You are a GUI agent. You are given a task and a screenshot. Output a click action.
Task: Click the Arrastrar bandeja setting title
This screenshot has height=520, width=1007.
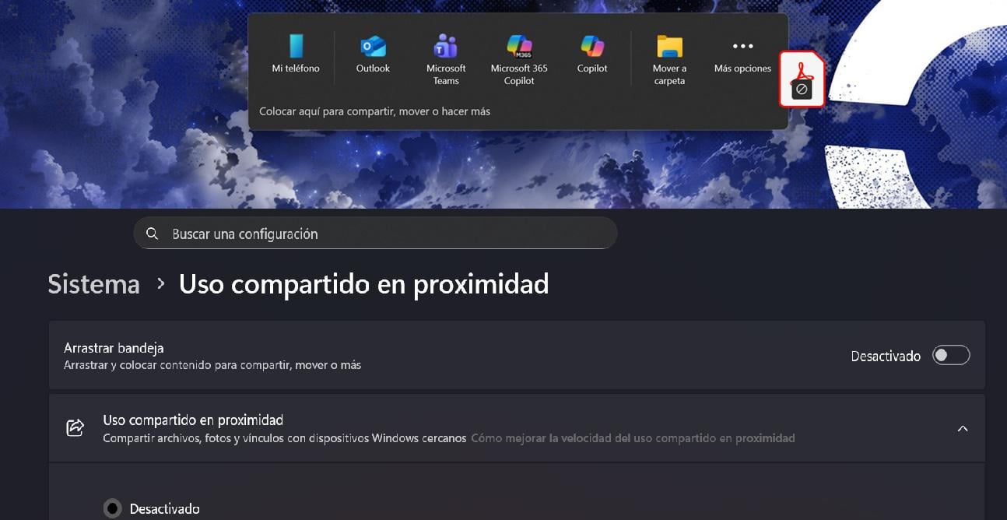click(x=114, y=348)
